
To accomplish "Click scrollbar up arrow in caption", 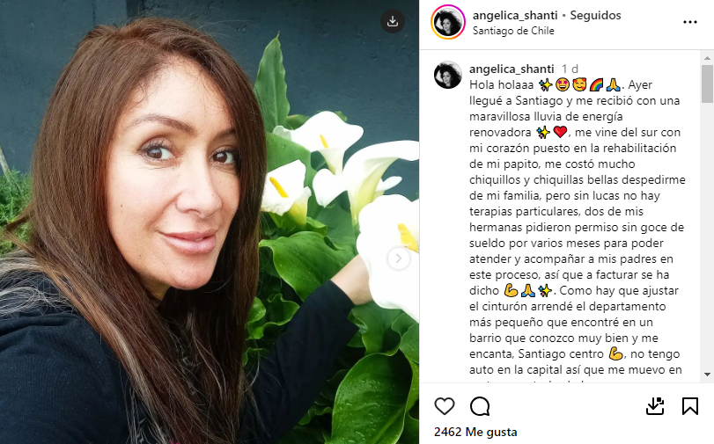I will tap(707, 58).
